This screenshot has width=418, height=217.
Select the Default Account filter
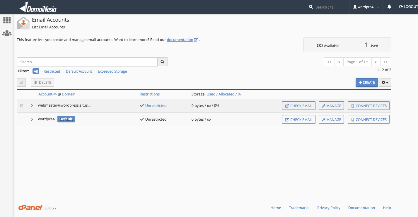tap(79, 71)
